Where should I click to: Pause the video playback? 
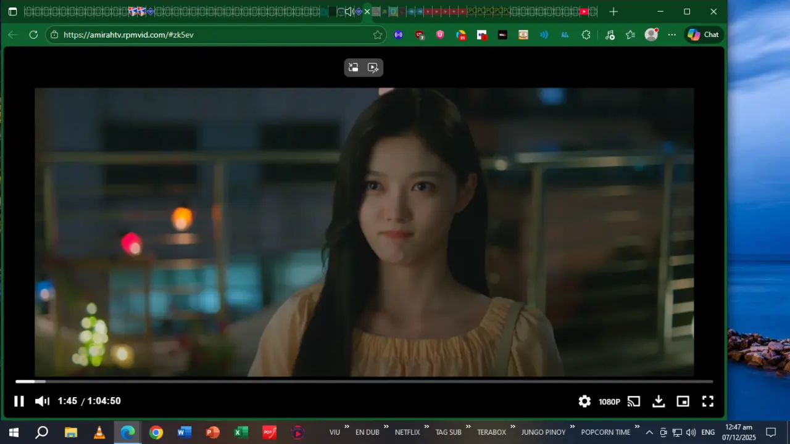(19, 401)
